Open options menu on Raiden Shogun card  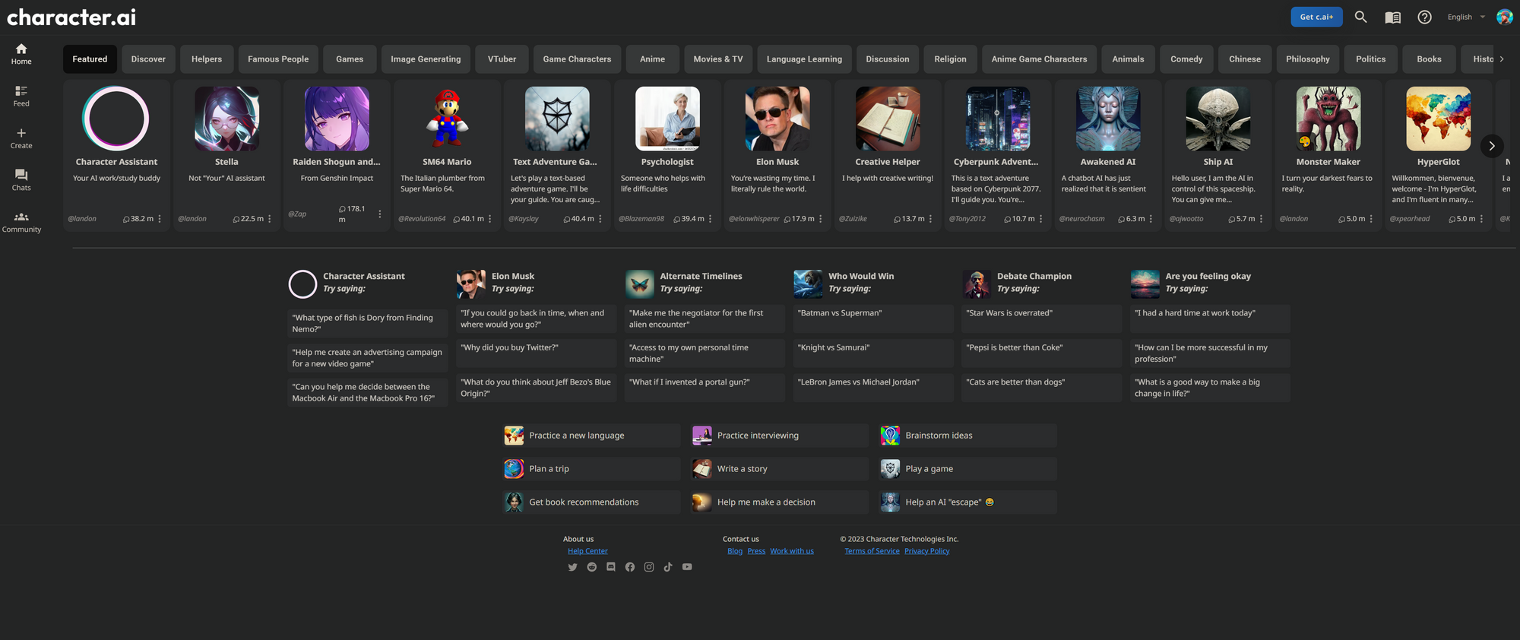380,214
